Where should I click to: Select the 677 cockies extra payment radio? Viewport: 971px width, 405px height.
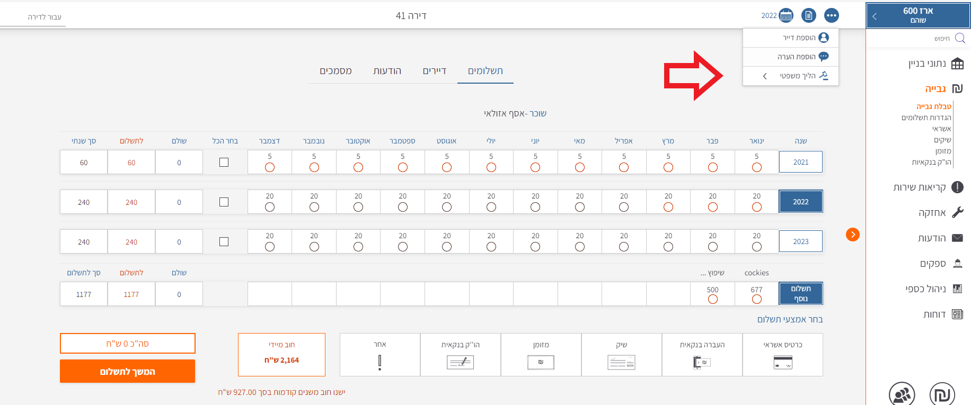tap(756, 300)
